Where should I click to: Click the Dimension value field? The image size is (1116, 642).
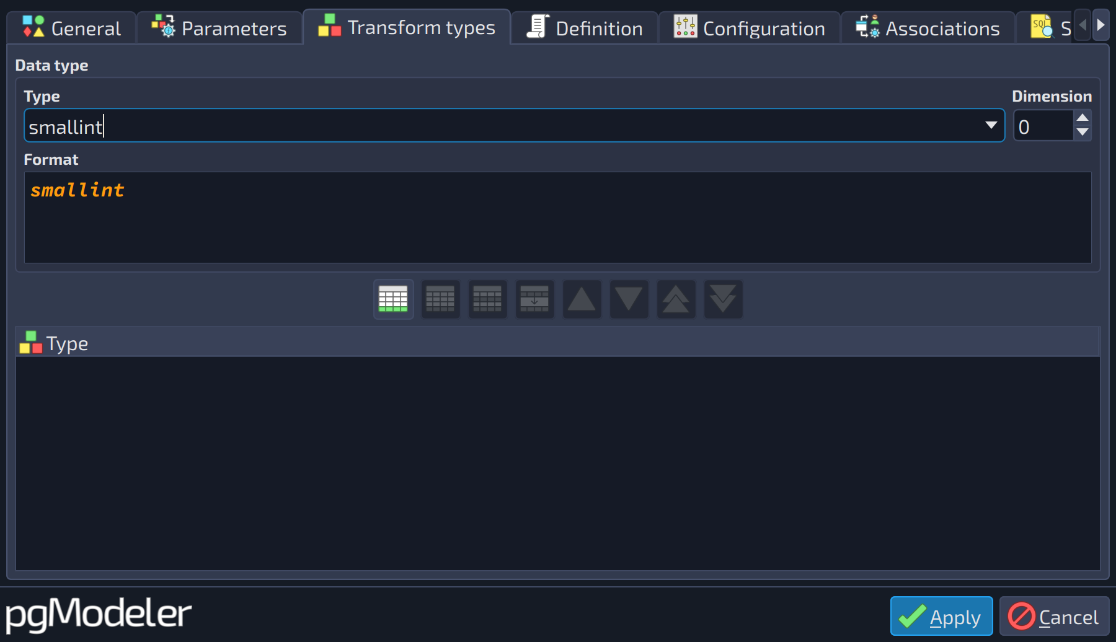[1044, 126]
